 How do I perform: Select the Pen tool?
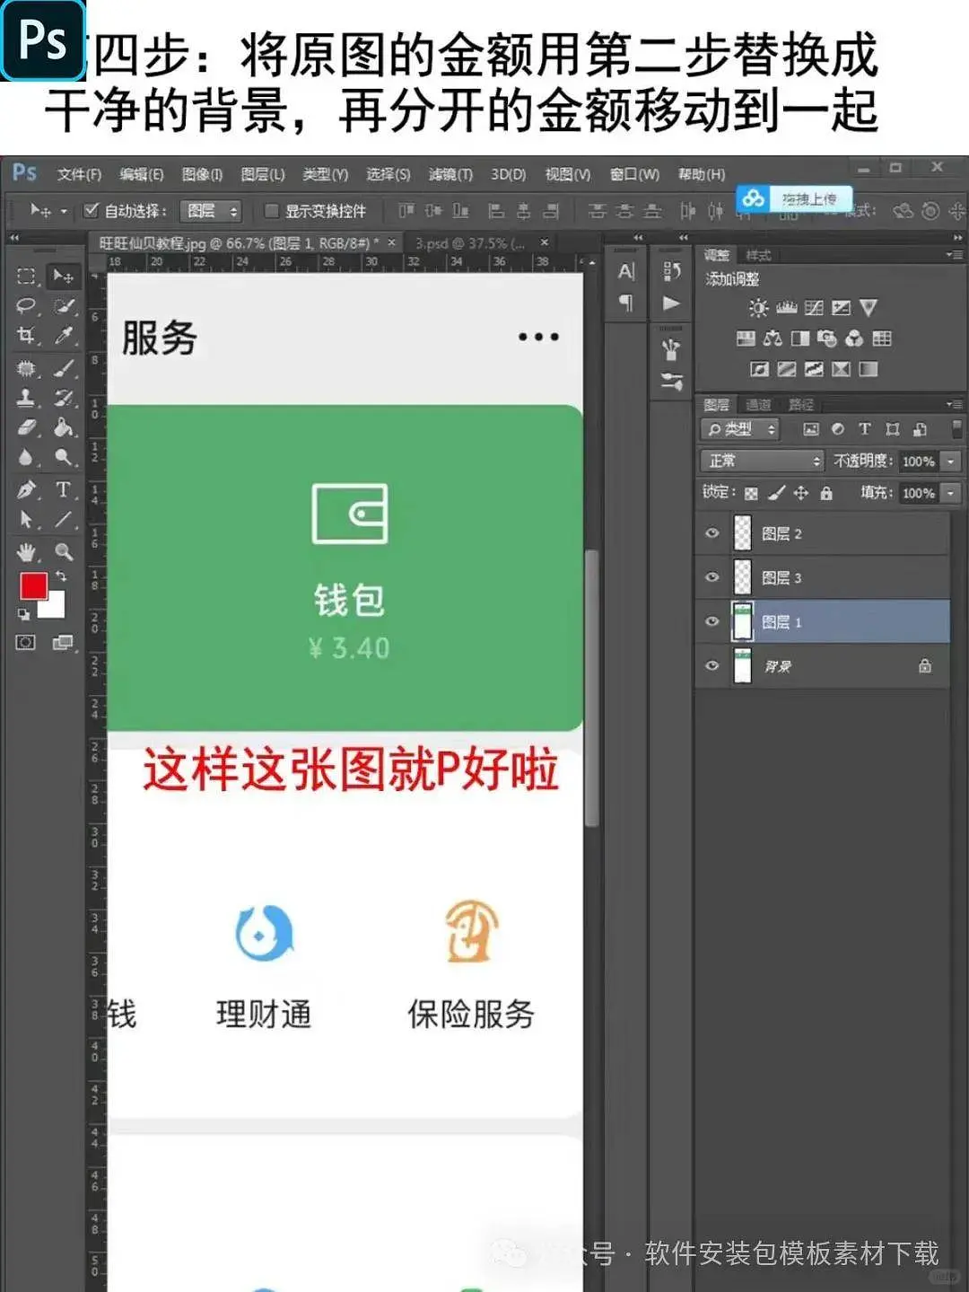coord(26,489)
